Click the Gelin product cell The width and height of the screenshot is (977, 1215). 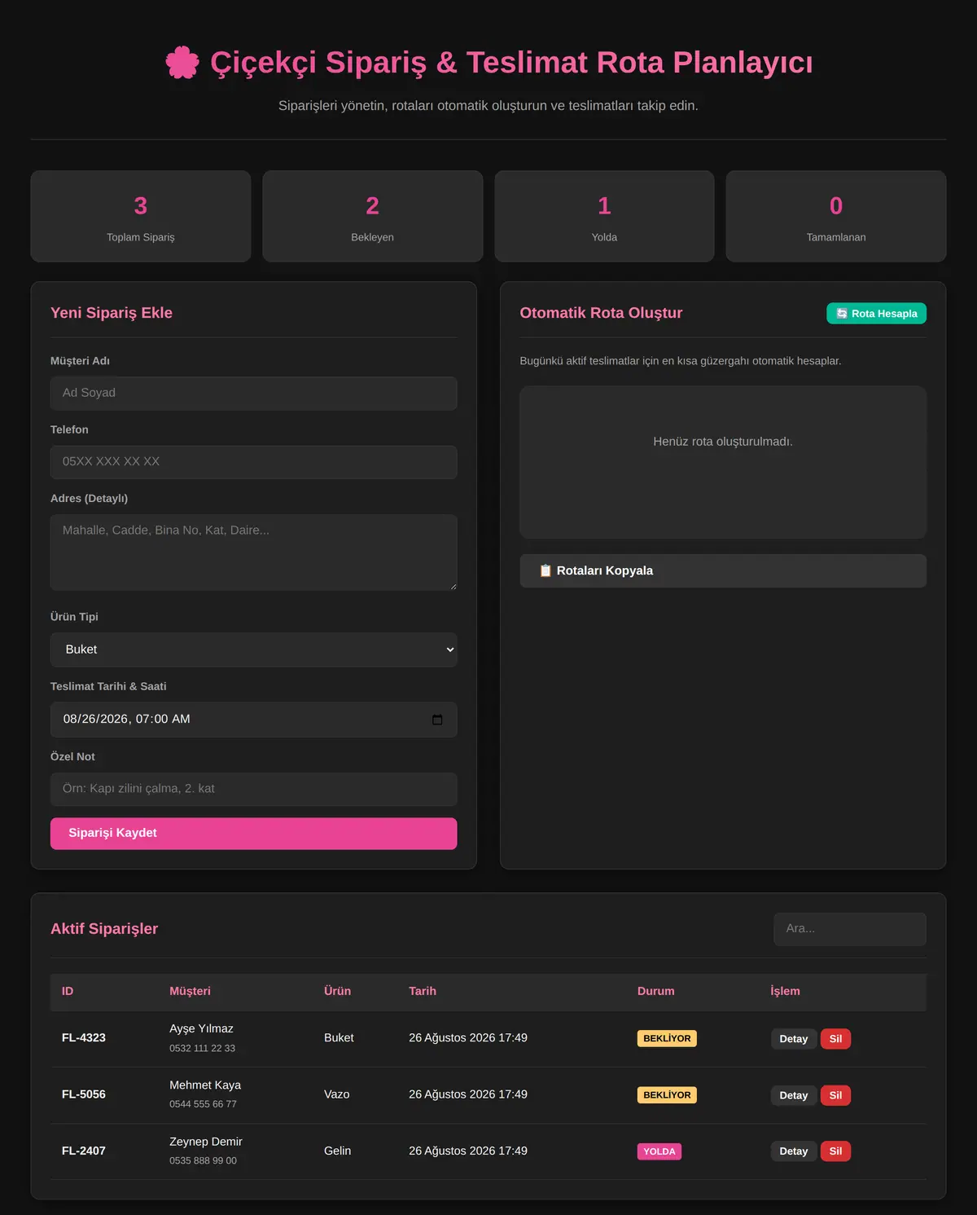[x=337, y=1151]
